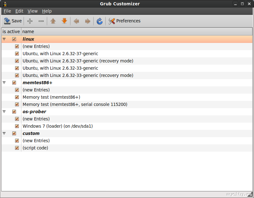Image resolution: width=254 pixels, height=198 pixels.
Task: Open Preferences from the toolbar
Action: [x=124, y=21]
